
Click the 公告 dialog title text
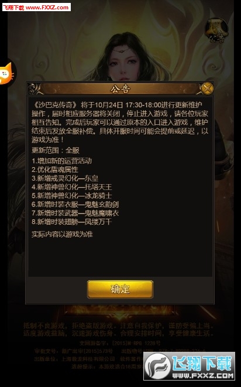pos(120,89)
